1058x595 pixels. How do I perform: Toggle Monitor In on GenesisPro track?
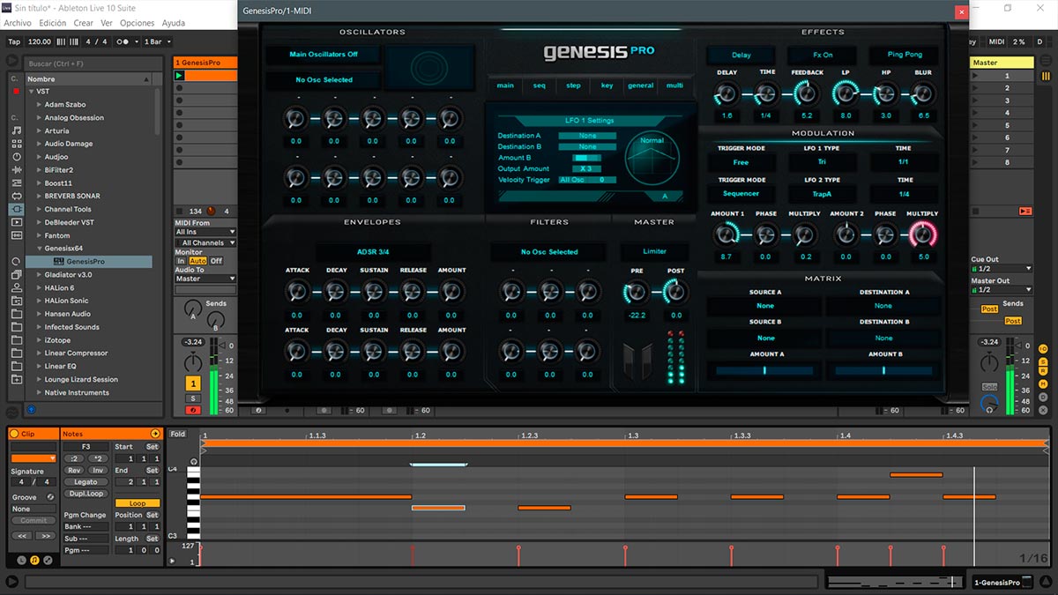tap(181, 261)
